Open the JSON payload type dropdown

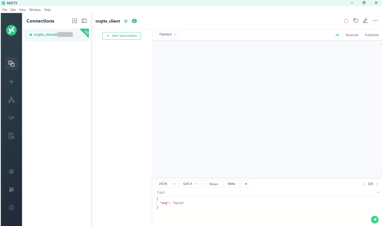point(167,184)
